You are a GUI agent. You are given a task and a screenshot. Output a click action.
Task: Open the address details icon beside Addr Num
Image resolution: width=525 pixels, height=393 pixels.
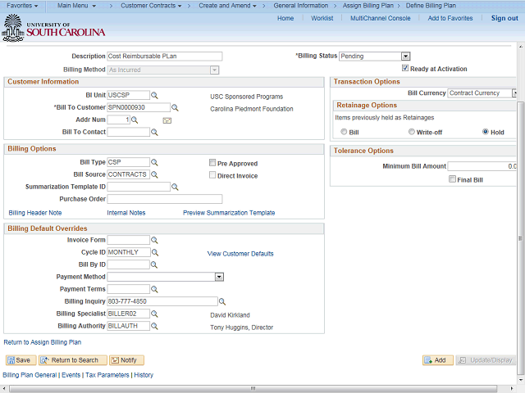(167, 120)
